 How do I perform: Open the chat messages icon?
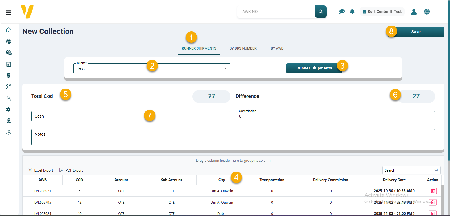pyautogui.click(x=342, y=12)
